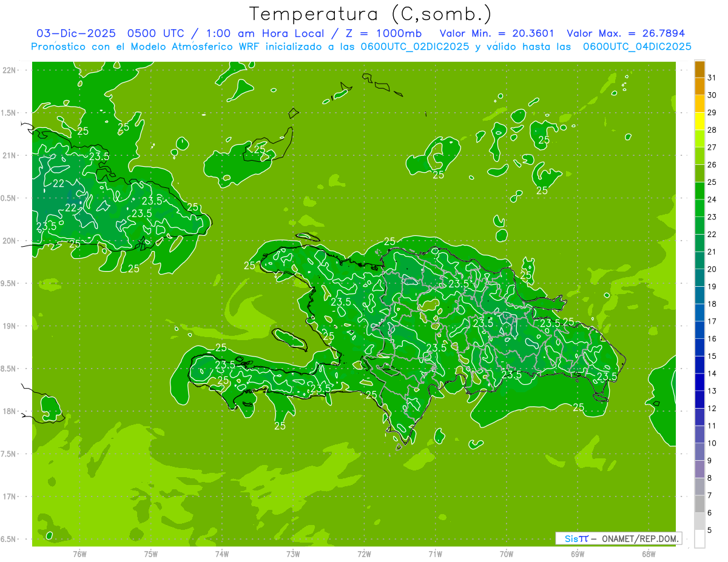Click the 75W longitude axis label
Image resolution: width=728 pixels, height=562 pixels.
pos(151,554)
